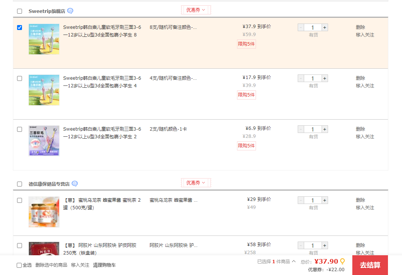
Task: Increase quantity of 8支 toothbrush item
Action: coord(325,27)
